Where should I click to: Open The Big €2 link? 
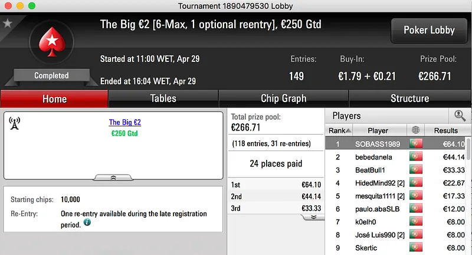124,123
